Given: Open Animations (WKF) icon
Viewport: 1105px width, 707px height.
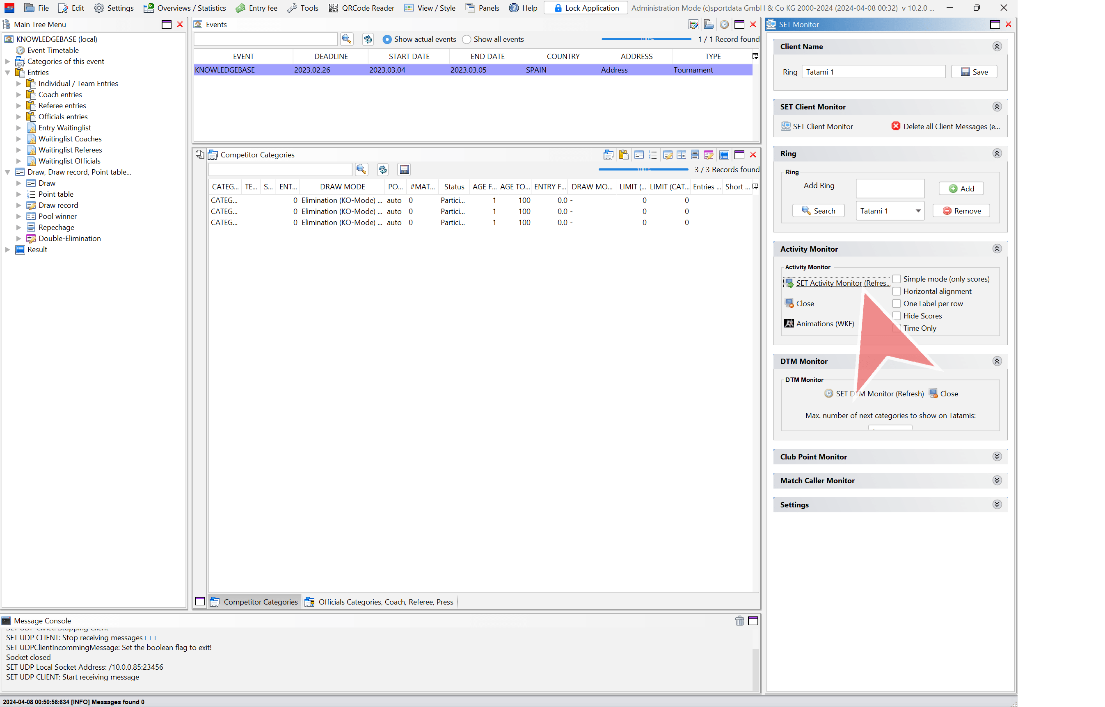Looking at the screenshot, I should pos(789,324).
